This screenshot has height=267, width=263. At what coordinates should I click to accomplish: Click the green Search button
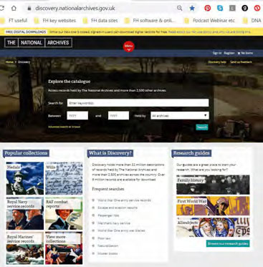(x=202, y=127)
